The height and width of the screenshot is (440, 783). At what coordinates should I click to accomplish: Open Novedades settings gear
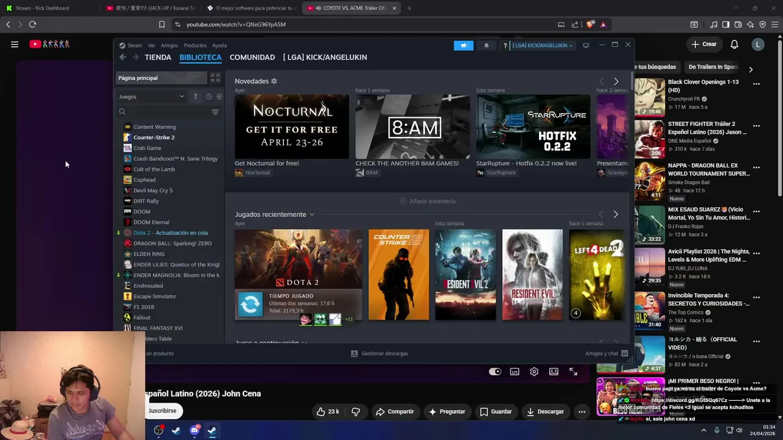coord(274,81)
